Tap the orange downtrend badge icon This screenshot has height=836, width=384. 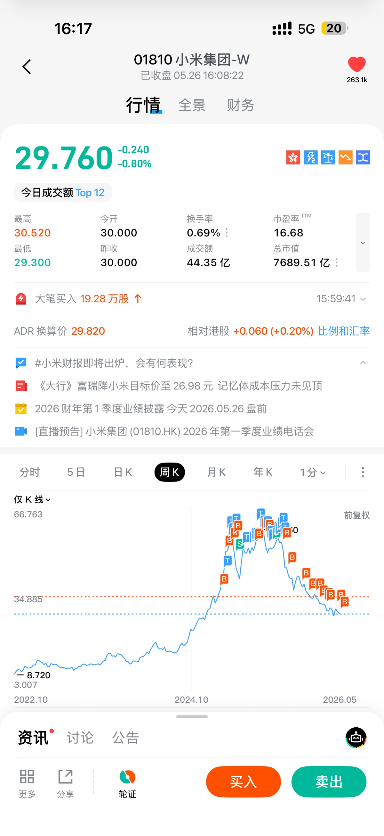click(x=345, y=158)
